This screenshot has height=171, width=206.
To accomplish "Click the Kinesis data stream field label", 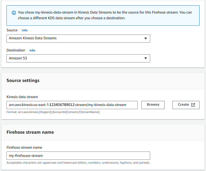I will pos(22,97).
